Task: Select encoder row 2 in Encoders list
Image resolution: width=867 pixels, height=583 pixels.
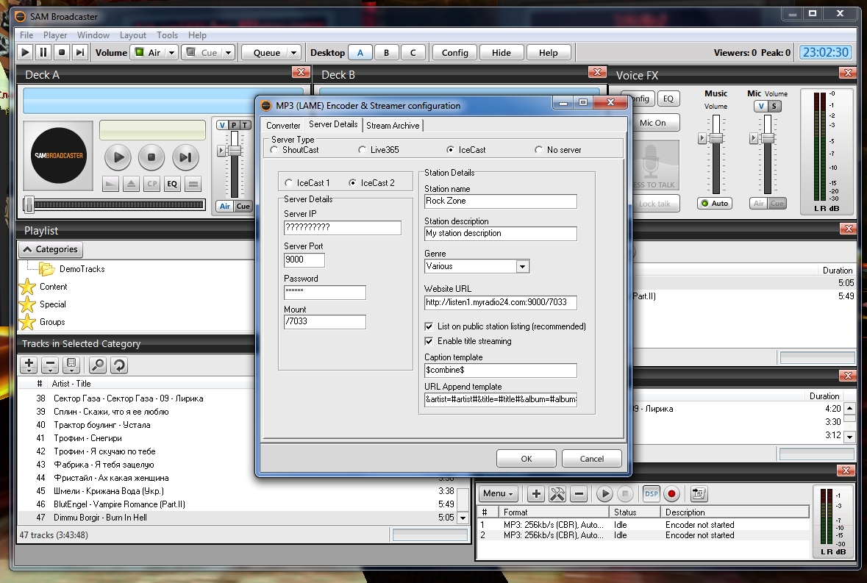Action: click(x=643, y=535)
